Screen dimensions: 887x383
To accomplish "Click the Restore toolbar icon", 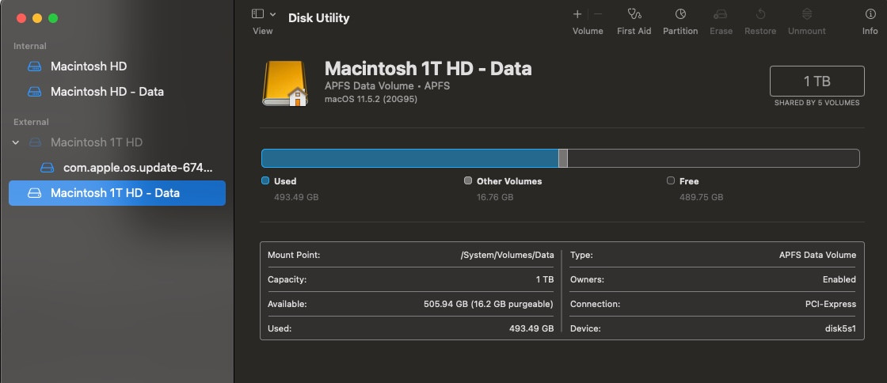I will pos(760,14).
